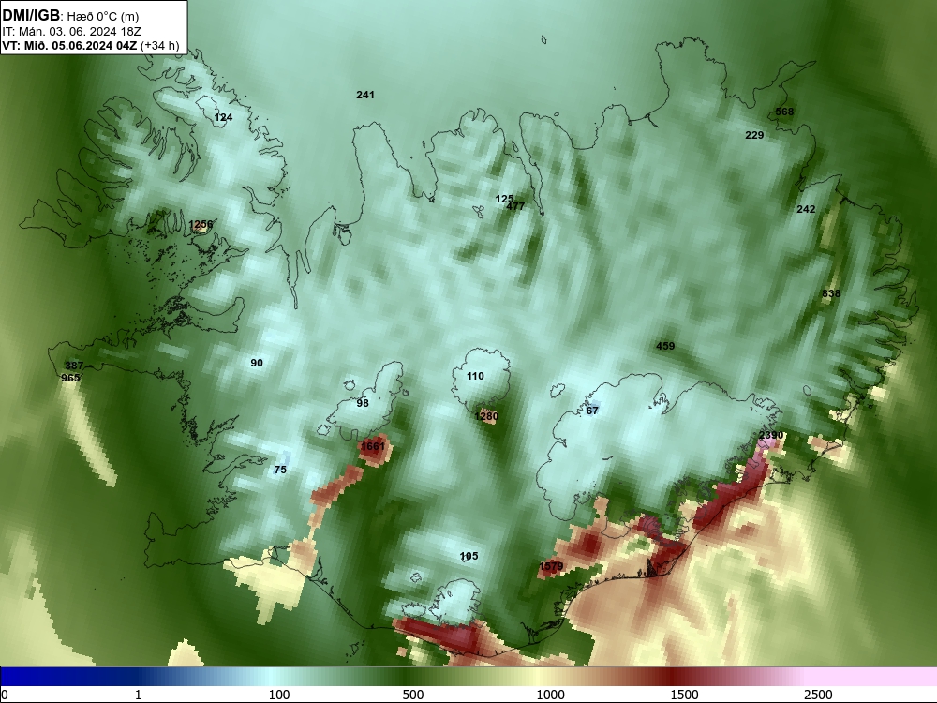937x703 pixels.
Task: Click the 124 value in the Westfjords
Action: coord(224,117)
